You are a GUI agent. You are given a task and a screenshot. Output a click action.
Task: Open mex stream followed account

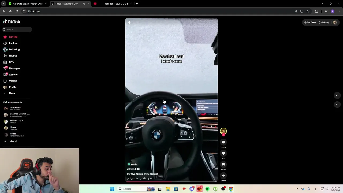pos(13,108)
